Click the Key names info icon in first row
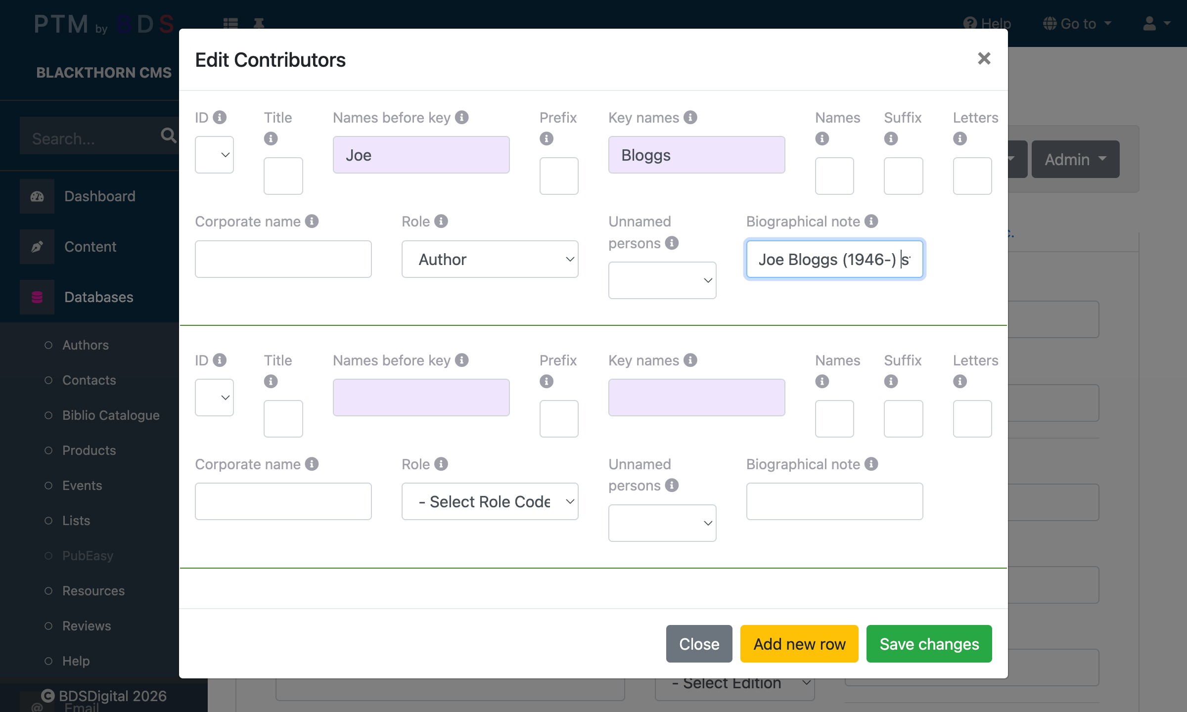The image size is (1187, 712). click(x=690, y=117)
